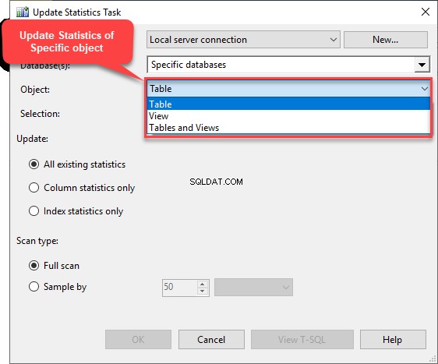Viewport: 438px width, 364px height.
Task: Expand the Specific databases dropdown arrow
Action: tap(422, 65)
